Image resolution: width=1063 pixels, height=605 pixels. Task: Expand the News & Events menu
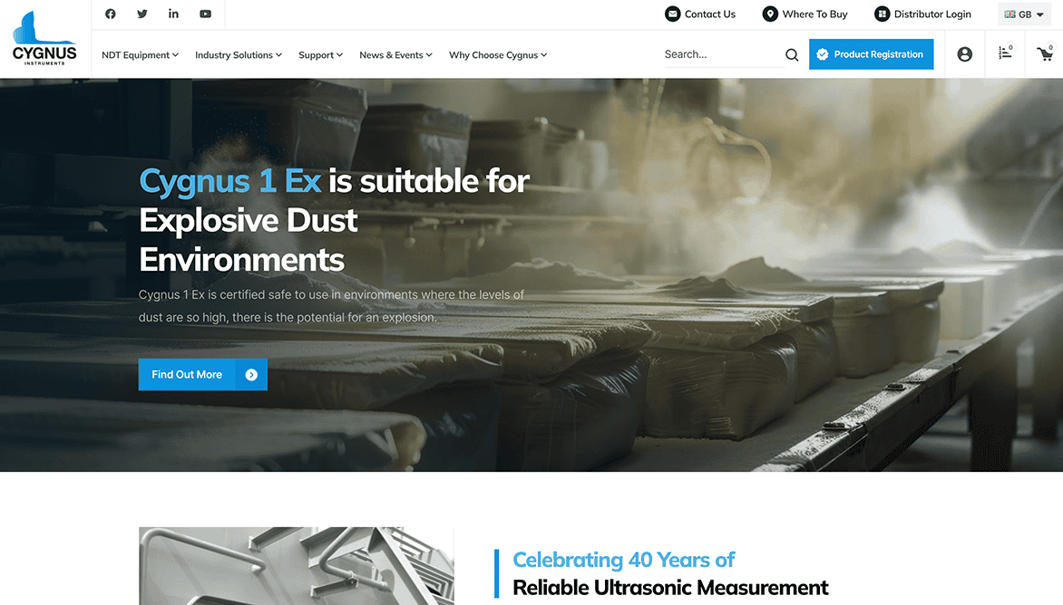396,55
